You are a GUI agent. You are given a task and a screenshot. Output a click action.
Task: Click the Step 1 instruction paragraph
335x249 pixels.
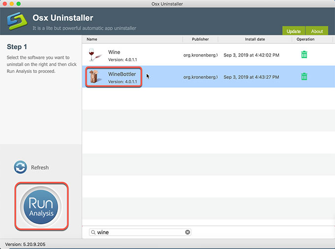point(42,64)
